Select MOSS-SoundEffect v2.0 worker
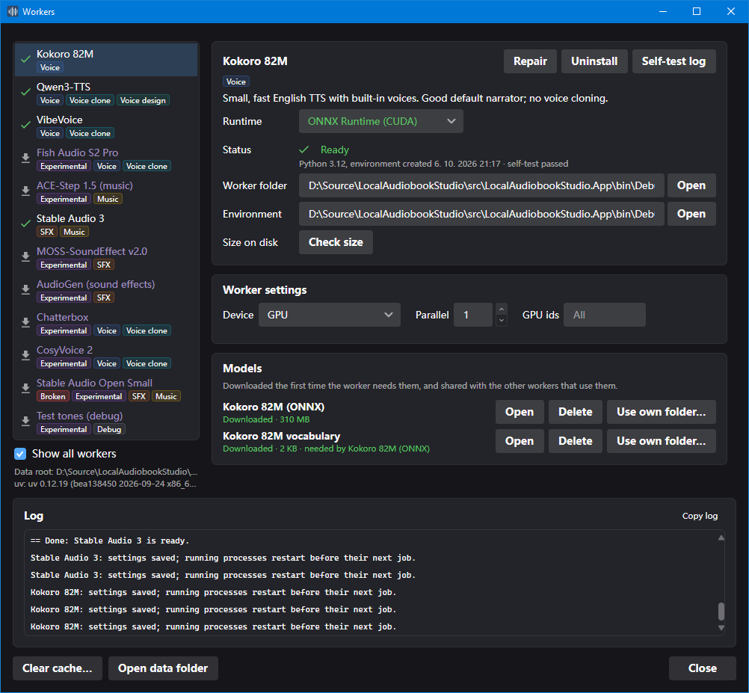This screenshot has width=749, height=693. (x=106, y=257)
